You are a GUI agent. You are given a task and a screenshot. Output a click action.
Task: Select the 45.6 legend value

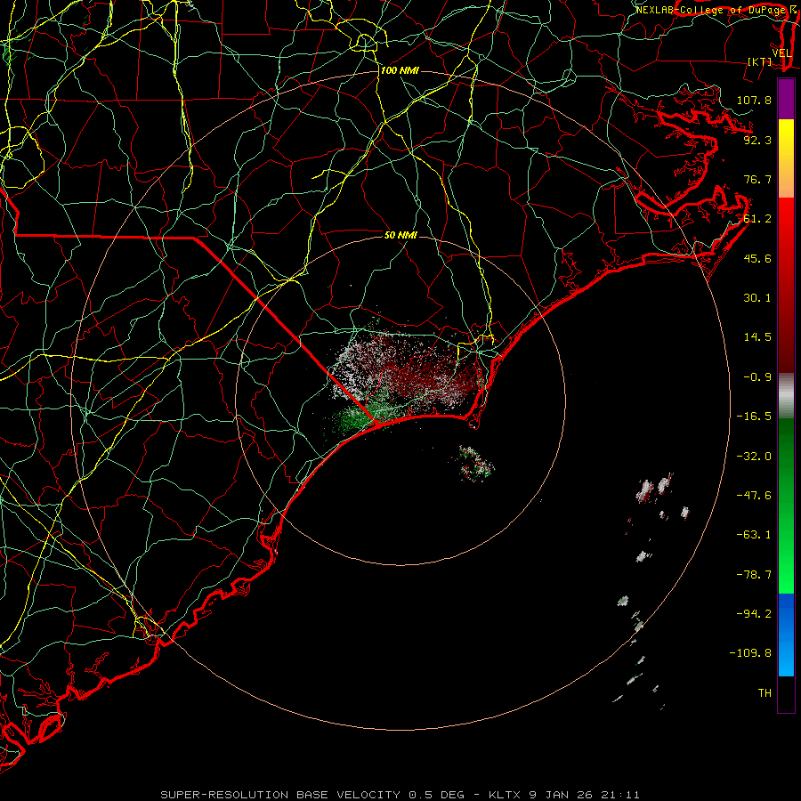point(757,258)
